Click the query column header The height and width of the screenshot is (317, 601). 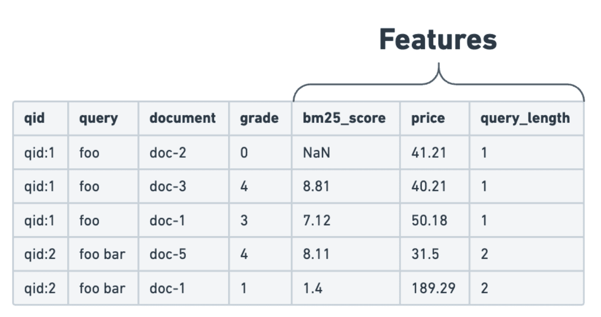99,118
